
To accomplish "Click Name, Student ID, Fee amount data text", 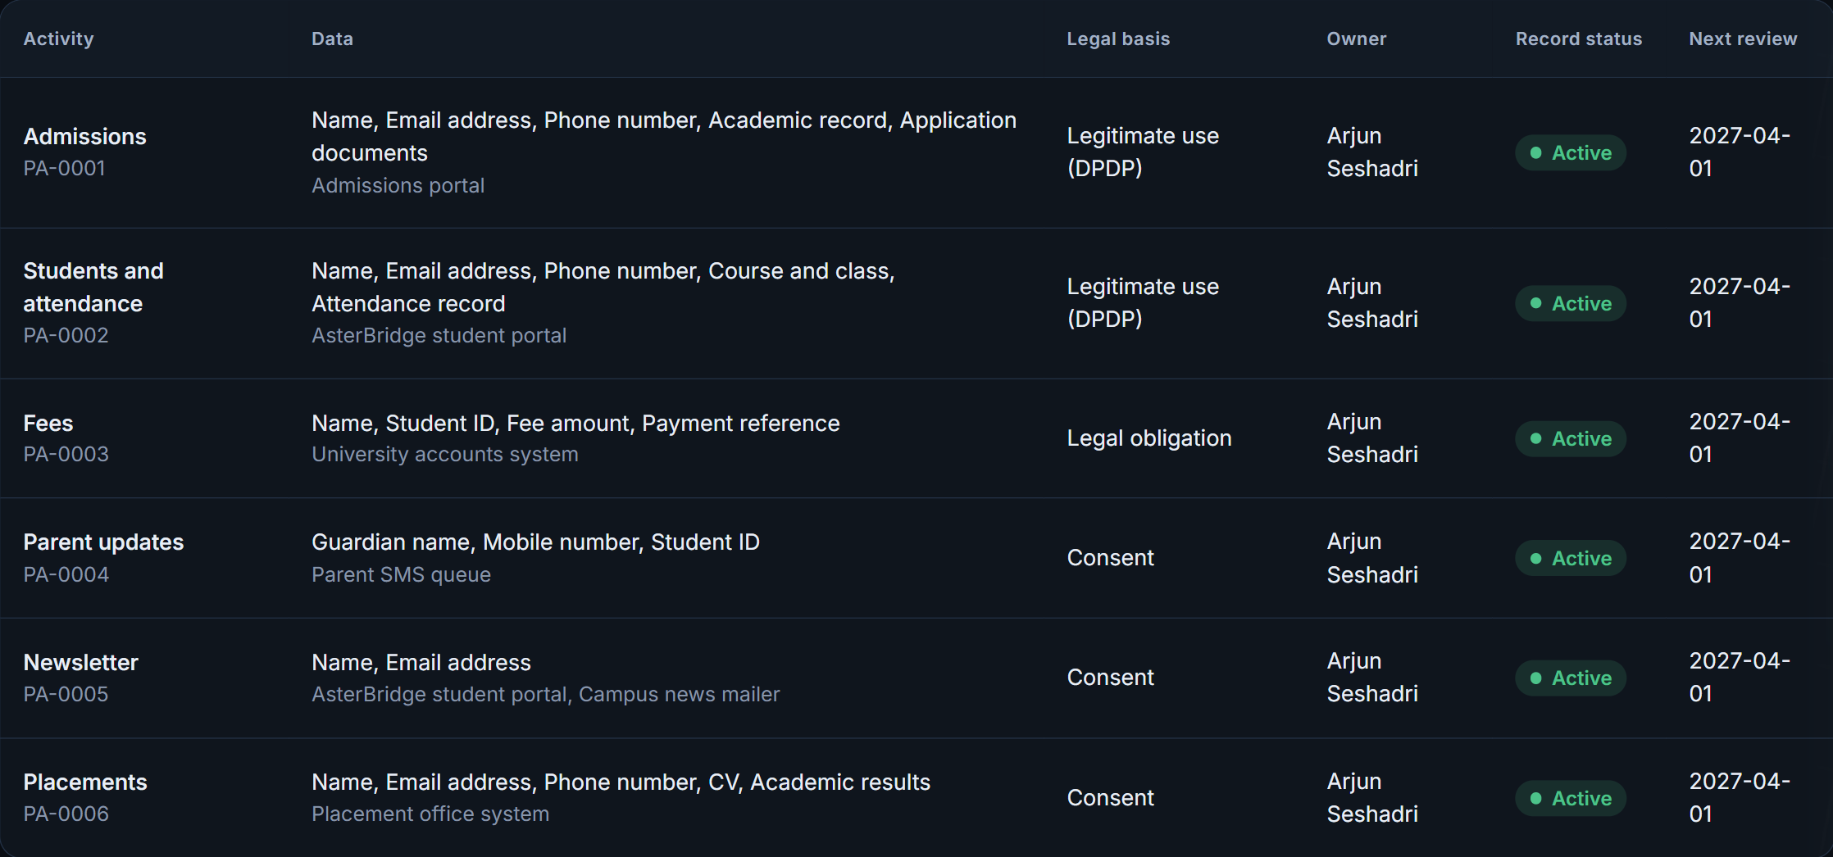I will tap(575, 423).
